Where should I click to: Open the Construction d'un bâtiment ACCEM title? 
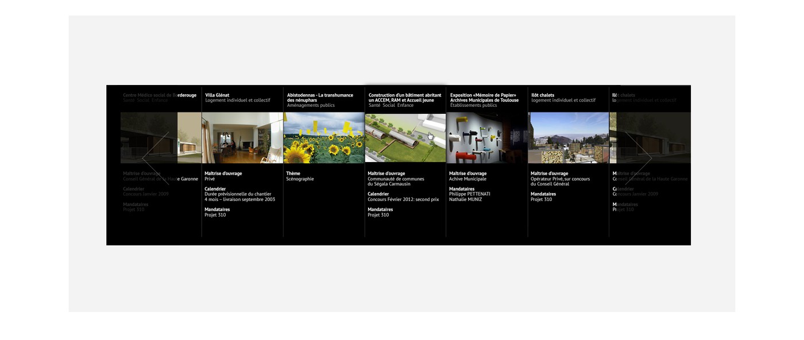point(404,98)
